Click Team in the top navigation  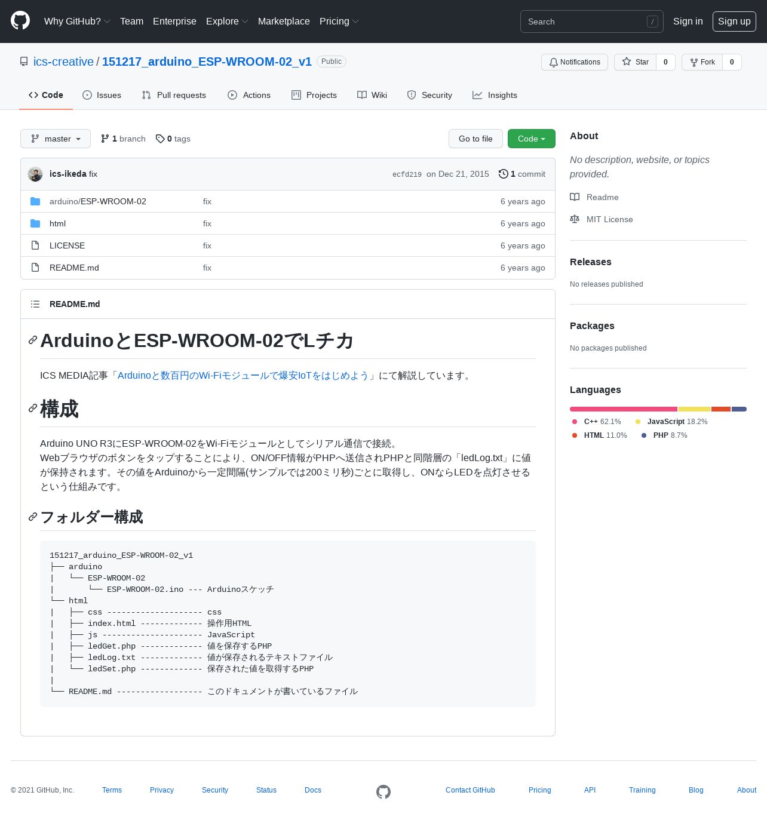point(131,21)
